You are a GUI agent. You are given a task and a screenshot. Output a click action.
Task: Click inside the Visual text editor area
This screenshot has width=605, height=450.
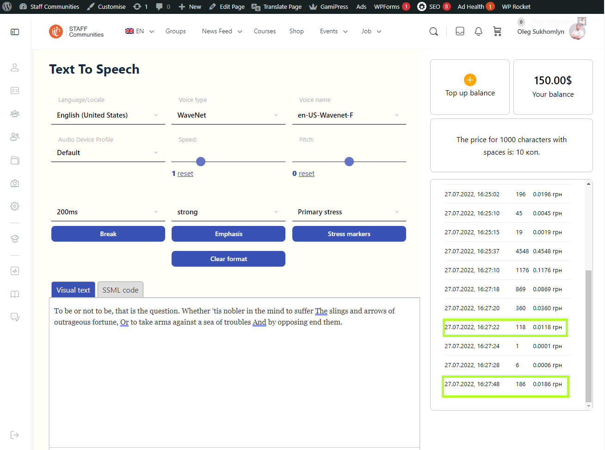tap(235, 373)
